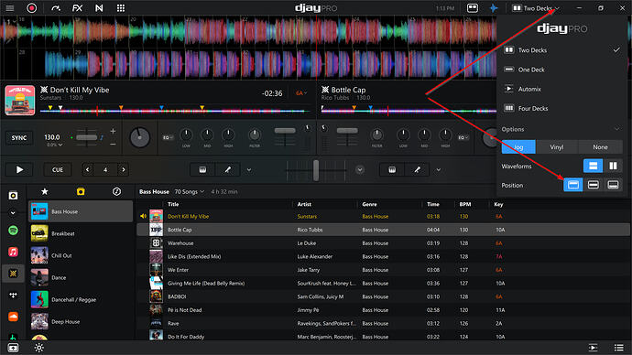Start recording with the record icon
632x355 pixels.
31,8
